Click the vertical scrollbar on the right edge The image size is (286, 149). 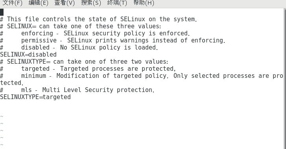285,78
